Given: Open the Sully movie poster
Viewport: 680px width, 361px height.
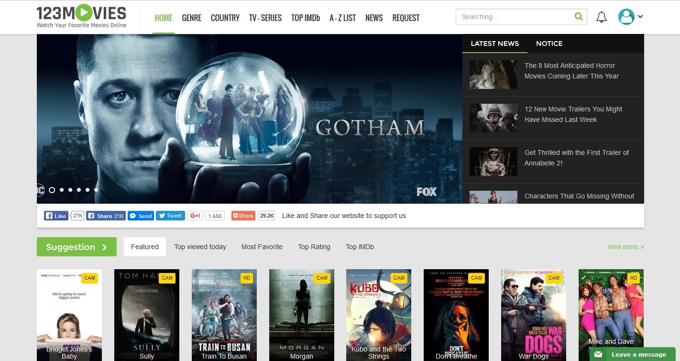Looking at the screenshot, I should 147,315.
